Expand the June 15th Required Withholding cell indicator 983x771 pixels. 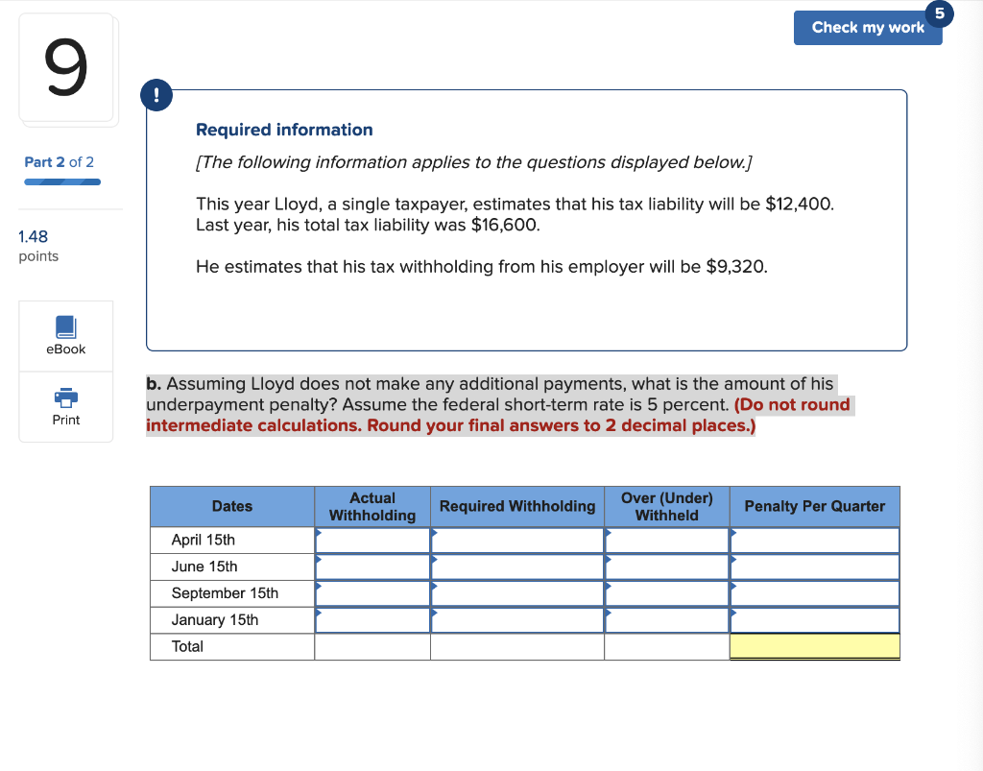tap(516, 566)
